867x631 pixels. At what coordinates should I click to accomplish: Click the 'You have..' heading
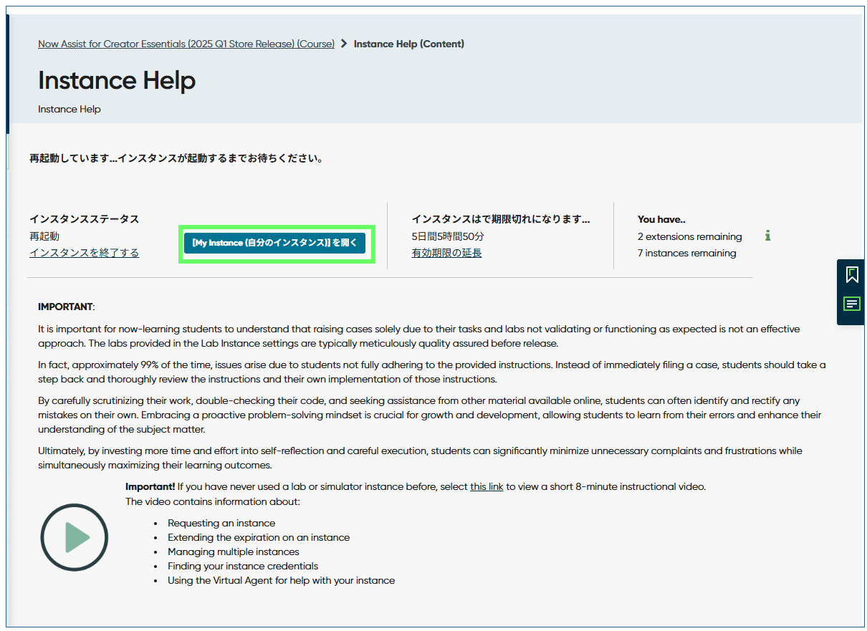point(661,219)
